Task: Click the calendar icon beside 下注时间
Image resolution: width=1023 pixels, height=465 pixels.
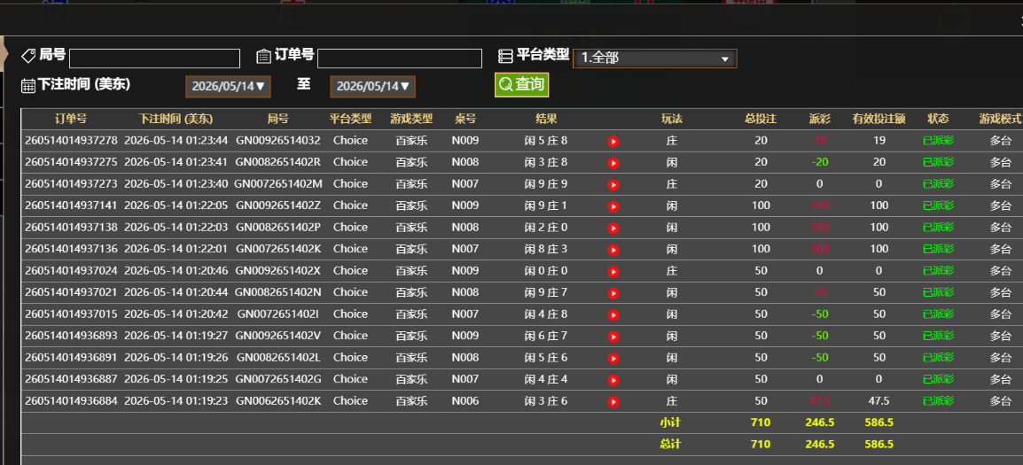Action: [x=28, y=85]
